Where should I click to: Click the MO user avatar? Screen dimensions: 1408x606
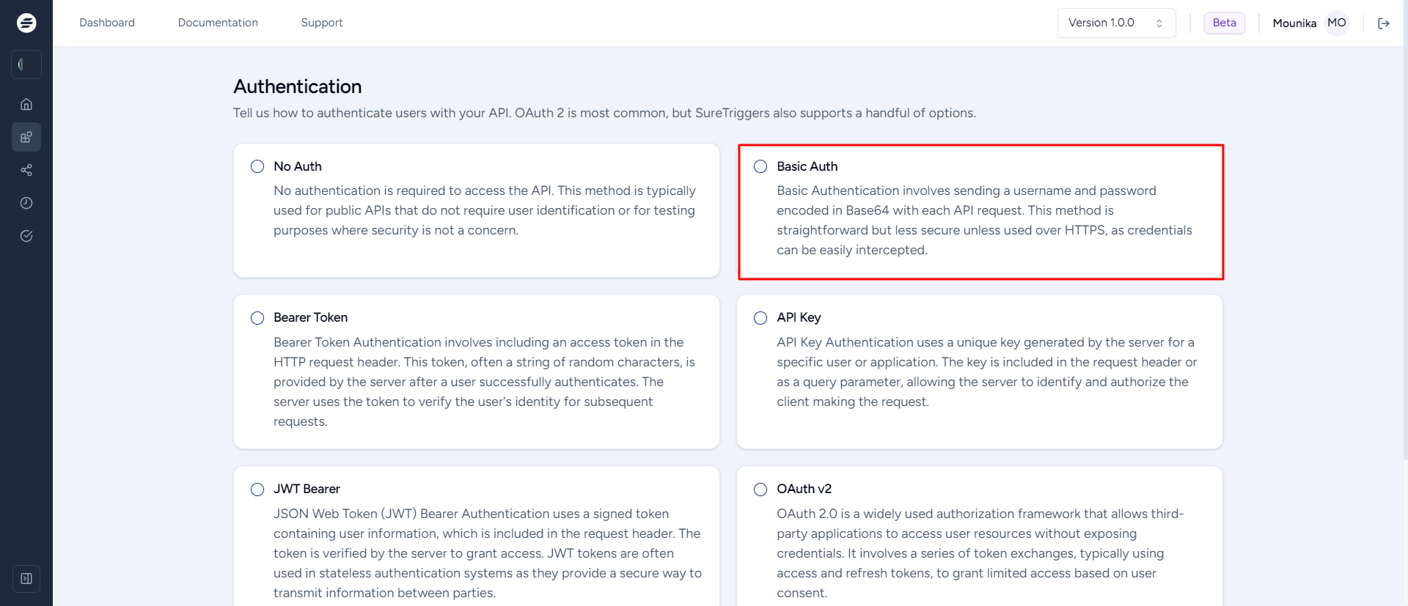1337,23
